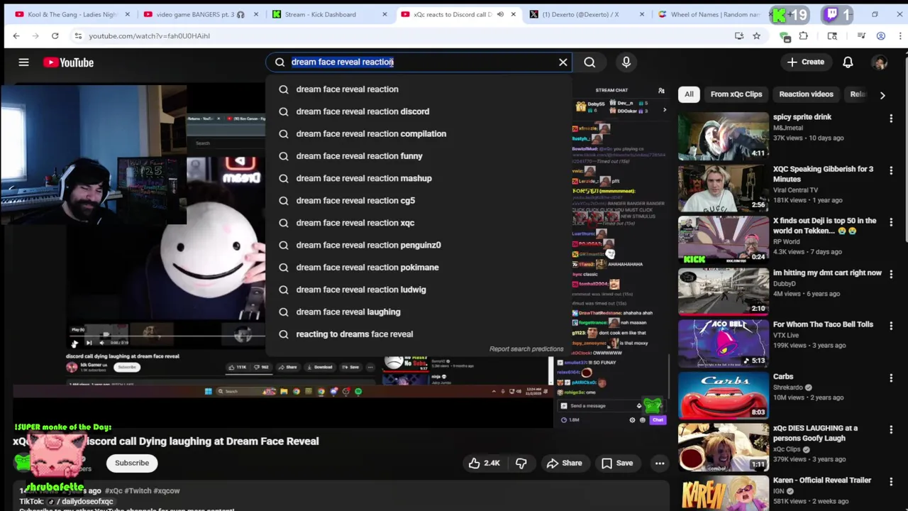908x511 pixels.
Task: Click the #xQc hashtag link
Action: point(113,490)
